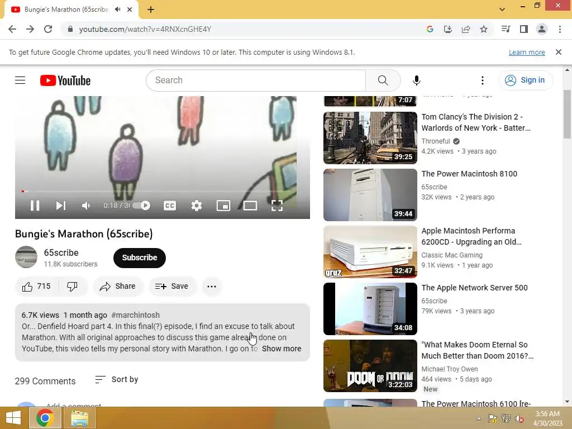Like the video (715 likes)
Screen dimensions: 572x429
[36, 287]
